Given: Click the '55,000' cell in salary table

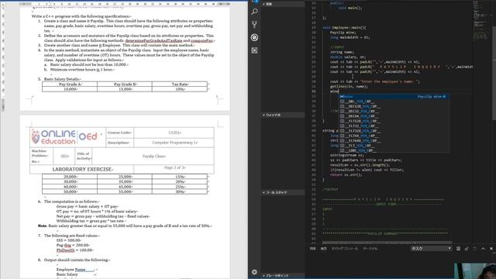Looking at the screenshot, I should point(125,191).
